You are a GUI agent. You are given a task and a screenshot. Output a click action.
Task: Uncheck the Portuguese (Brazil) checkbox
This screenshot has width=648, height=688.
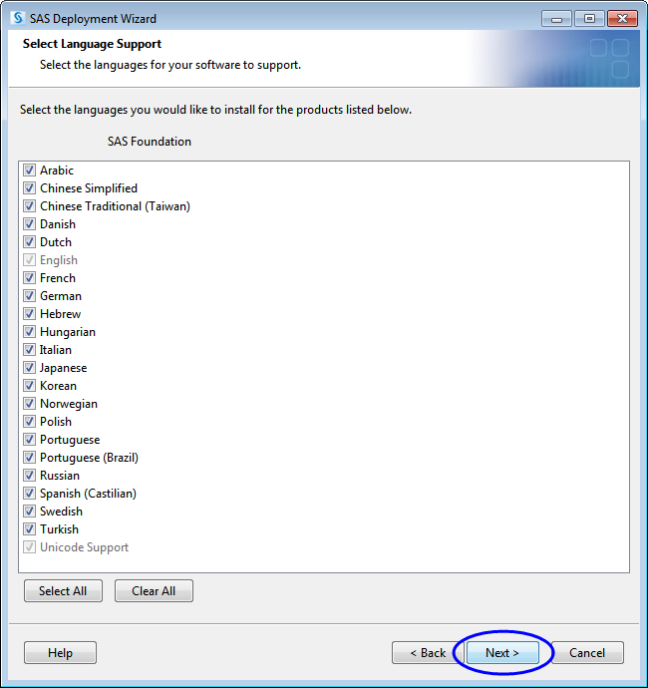(x=29, y=458)
